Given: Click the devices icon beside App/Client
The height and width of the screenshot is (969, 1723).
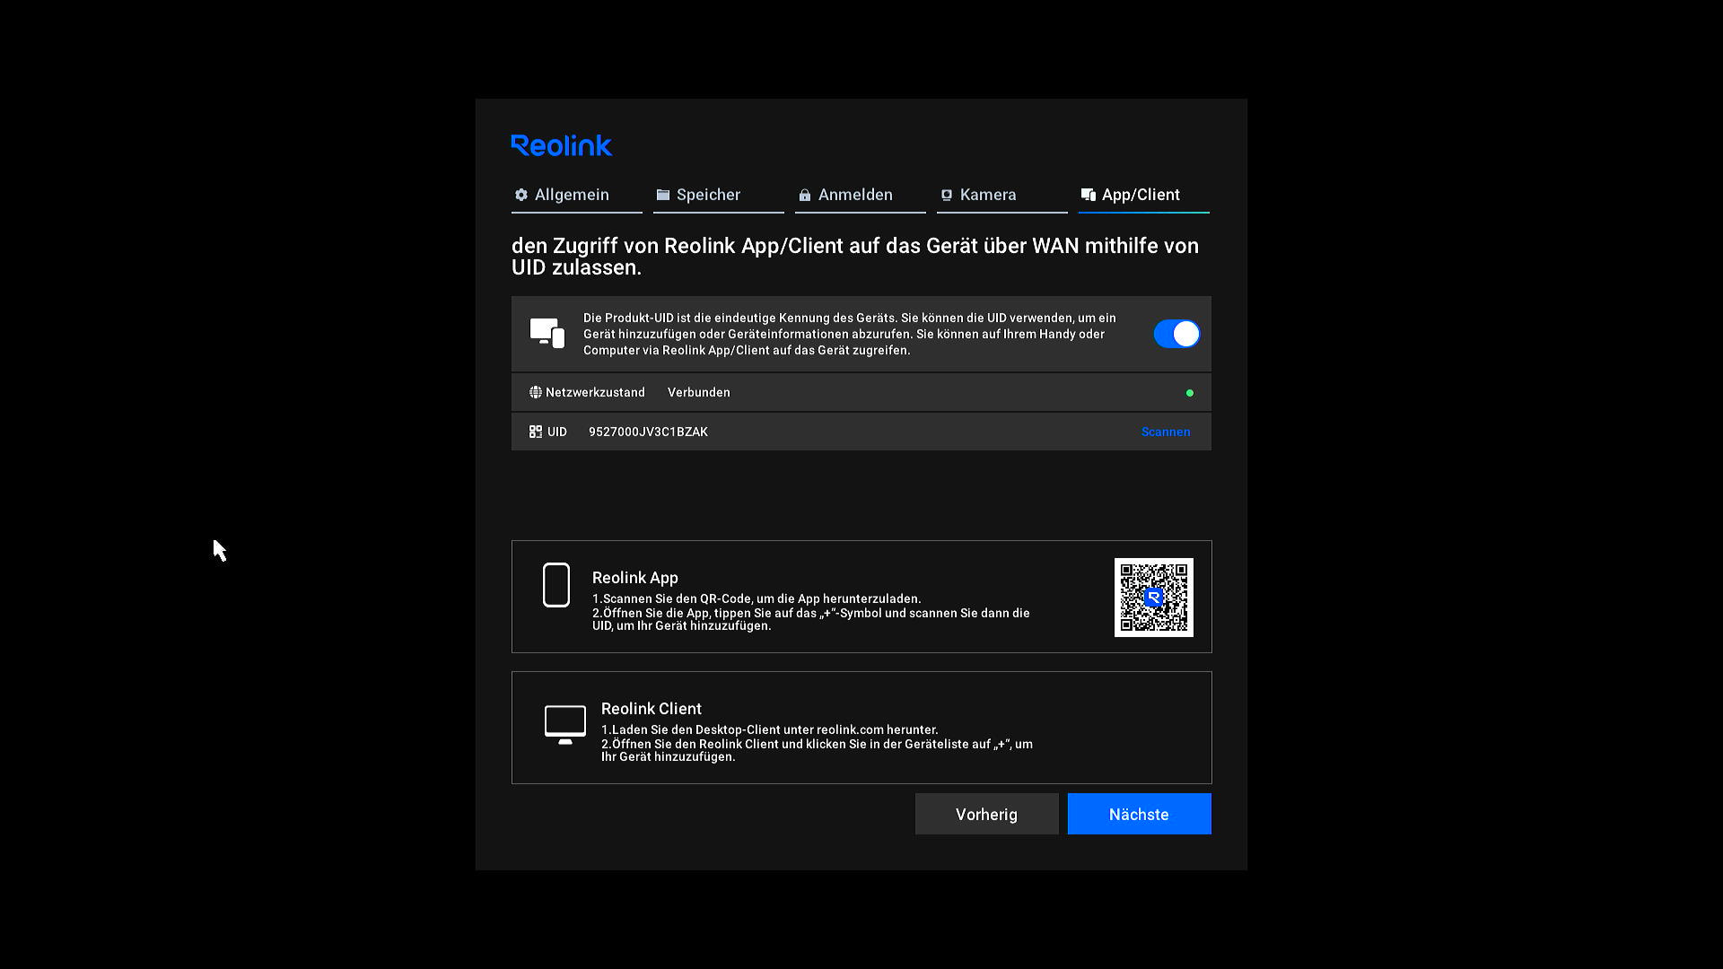Looking at the screenshot, I should (1089, 195).
